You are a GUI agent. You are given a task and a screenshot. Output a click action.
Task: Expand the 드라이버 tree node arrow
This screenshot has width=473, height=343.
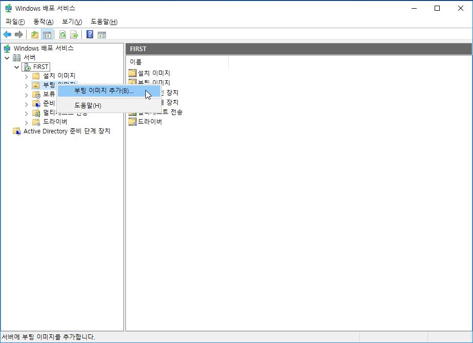click(26, 123)
